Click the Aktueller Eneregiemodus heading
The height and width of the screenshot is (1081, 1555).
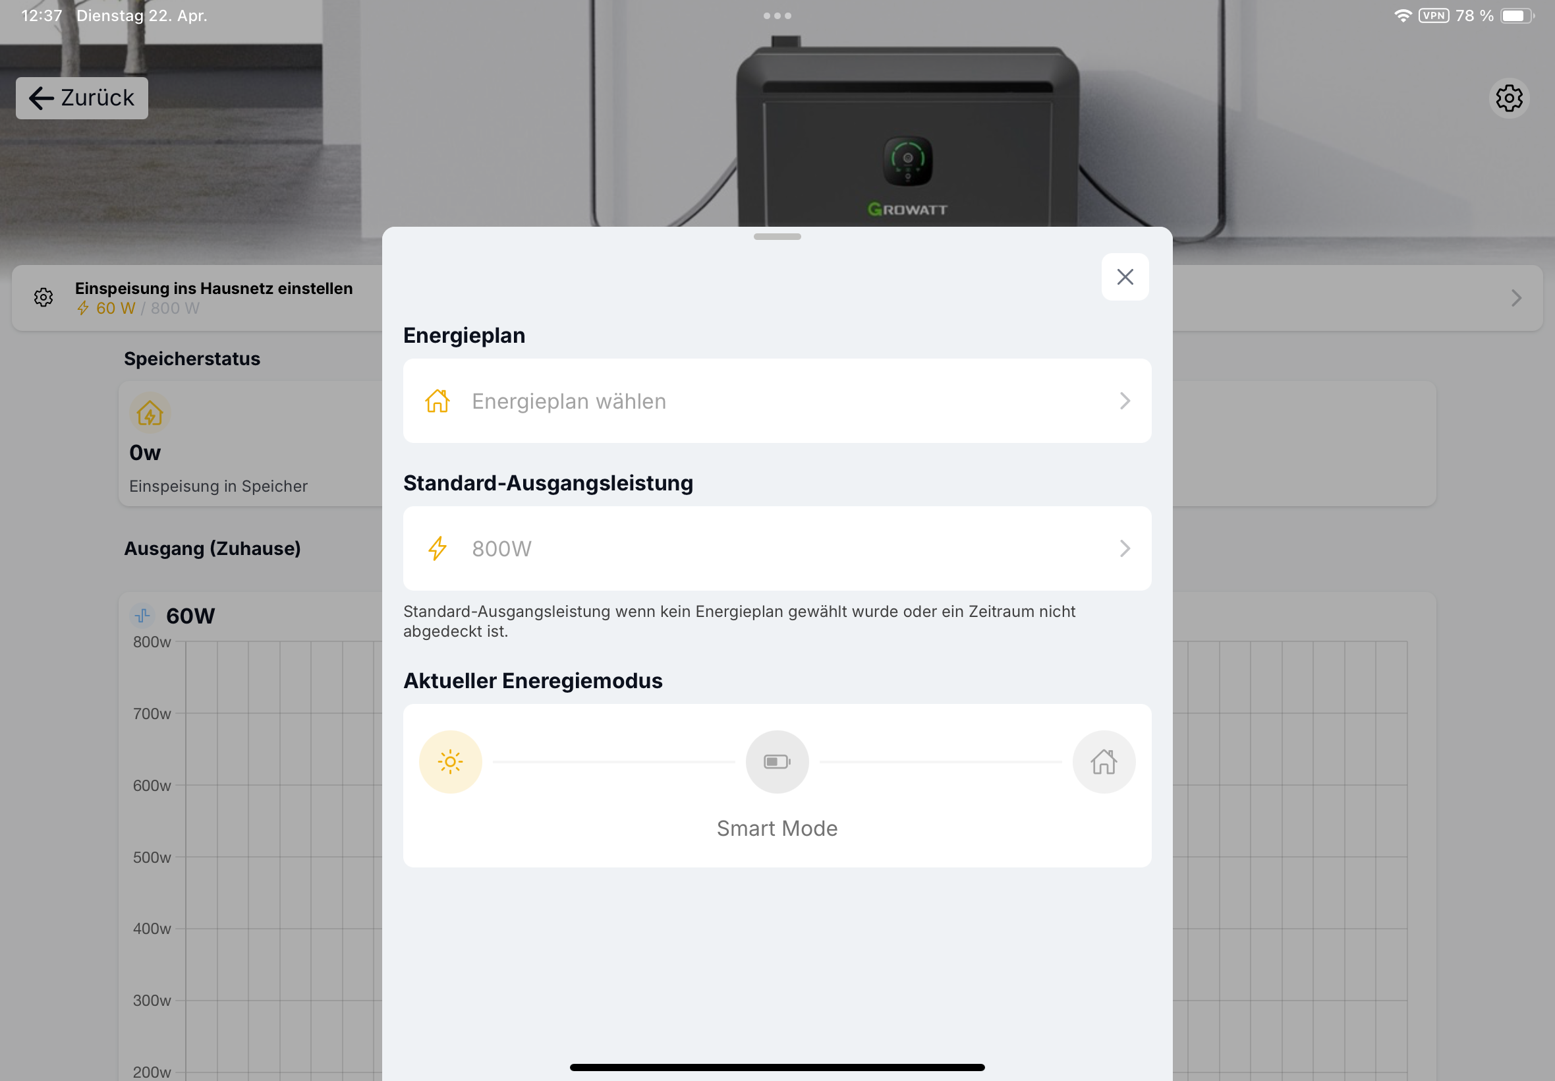pyautogui.click(x=533, y=681)
